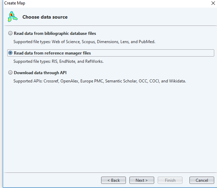Screen dimensions: 217x188
Task: Click the Next button
Action: (x=141, y=180)
